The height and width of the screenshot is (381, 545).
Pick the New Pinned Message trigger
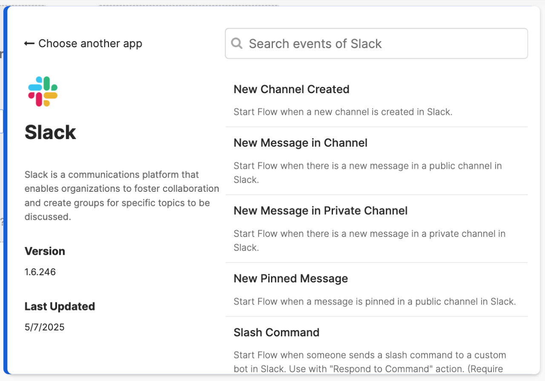click(290, 279)
